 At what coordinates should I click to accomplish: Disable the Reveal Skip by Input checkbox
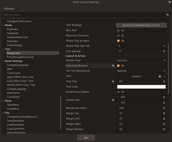[118, 41]
